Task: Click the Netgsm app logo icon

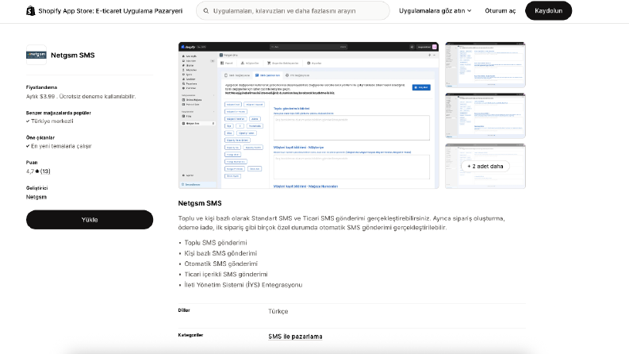Action: click(36, 55)
